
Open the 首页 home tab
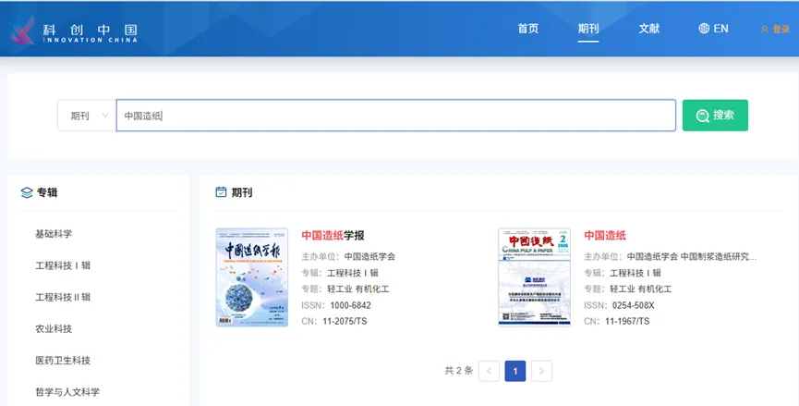pos(528,29)
